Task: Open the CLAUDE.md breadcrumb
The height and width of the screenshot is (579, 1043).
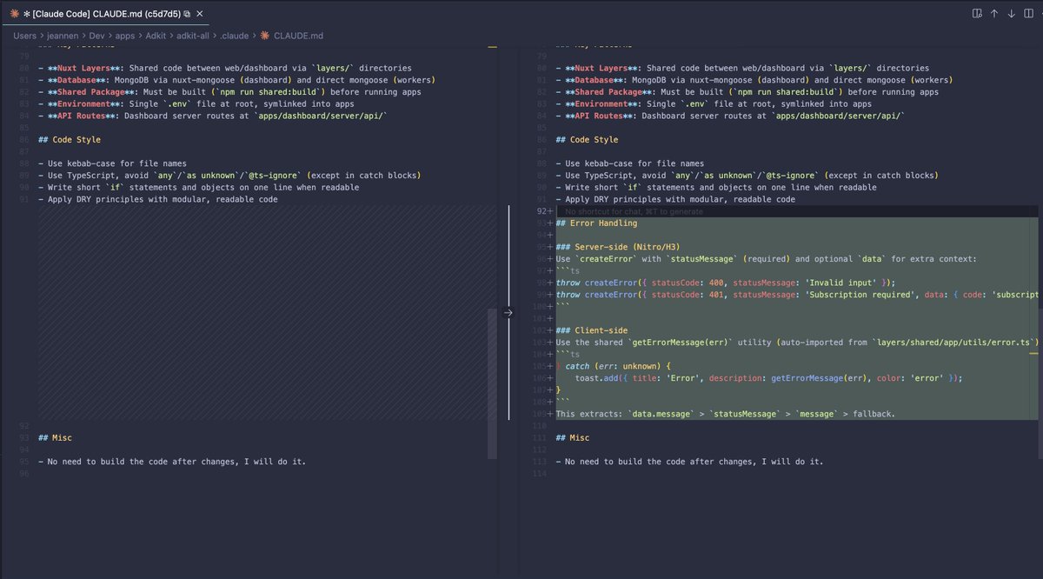Action: pyautogui.click(x=298, y=36)
